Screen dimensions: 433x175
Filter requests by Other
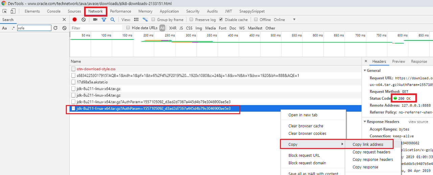[270, 28]
